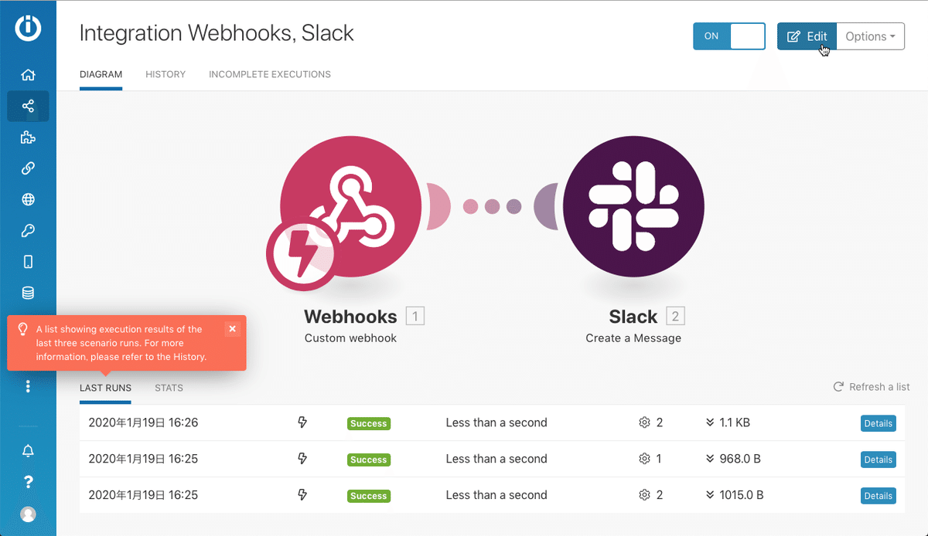This screenshot has height=536, width=928.
Task: Open Templates puzzle icon in sidebar
Action: tap(28, 137)
